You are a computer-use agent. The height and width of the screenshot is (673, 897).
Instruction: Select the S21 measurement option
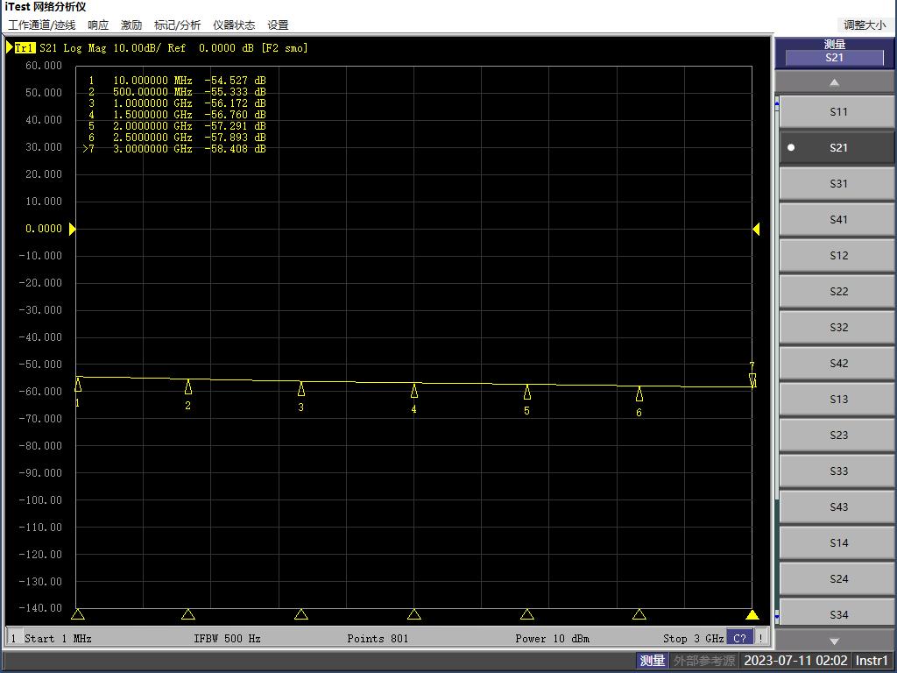[838, 148]
